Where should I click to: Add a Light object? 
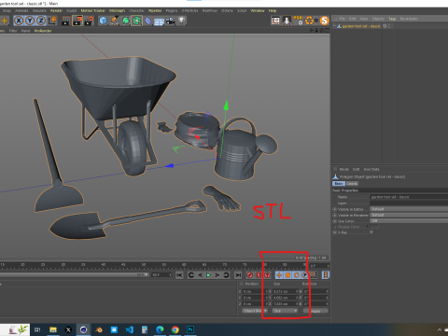[181, 21]
